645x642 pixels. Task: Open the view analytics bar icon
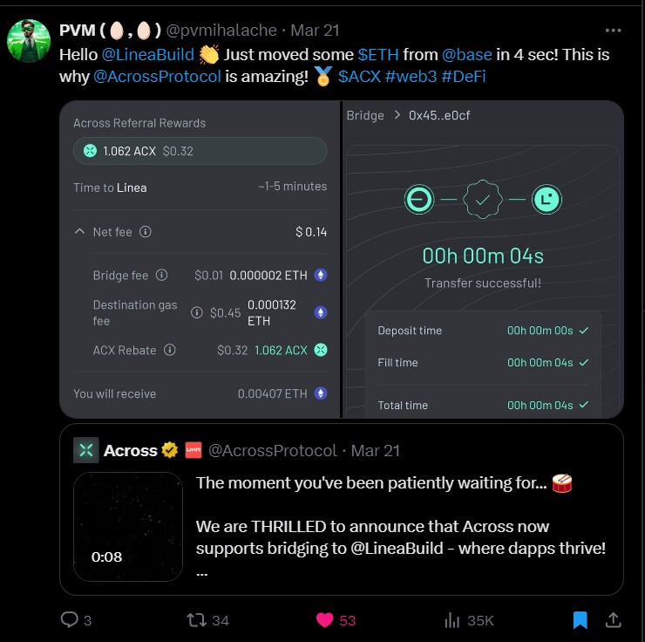pyautogui.click(x=452, y=620)
